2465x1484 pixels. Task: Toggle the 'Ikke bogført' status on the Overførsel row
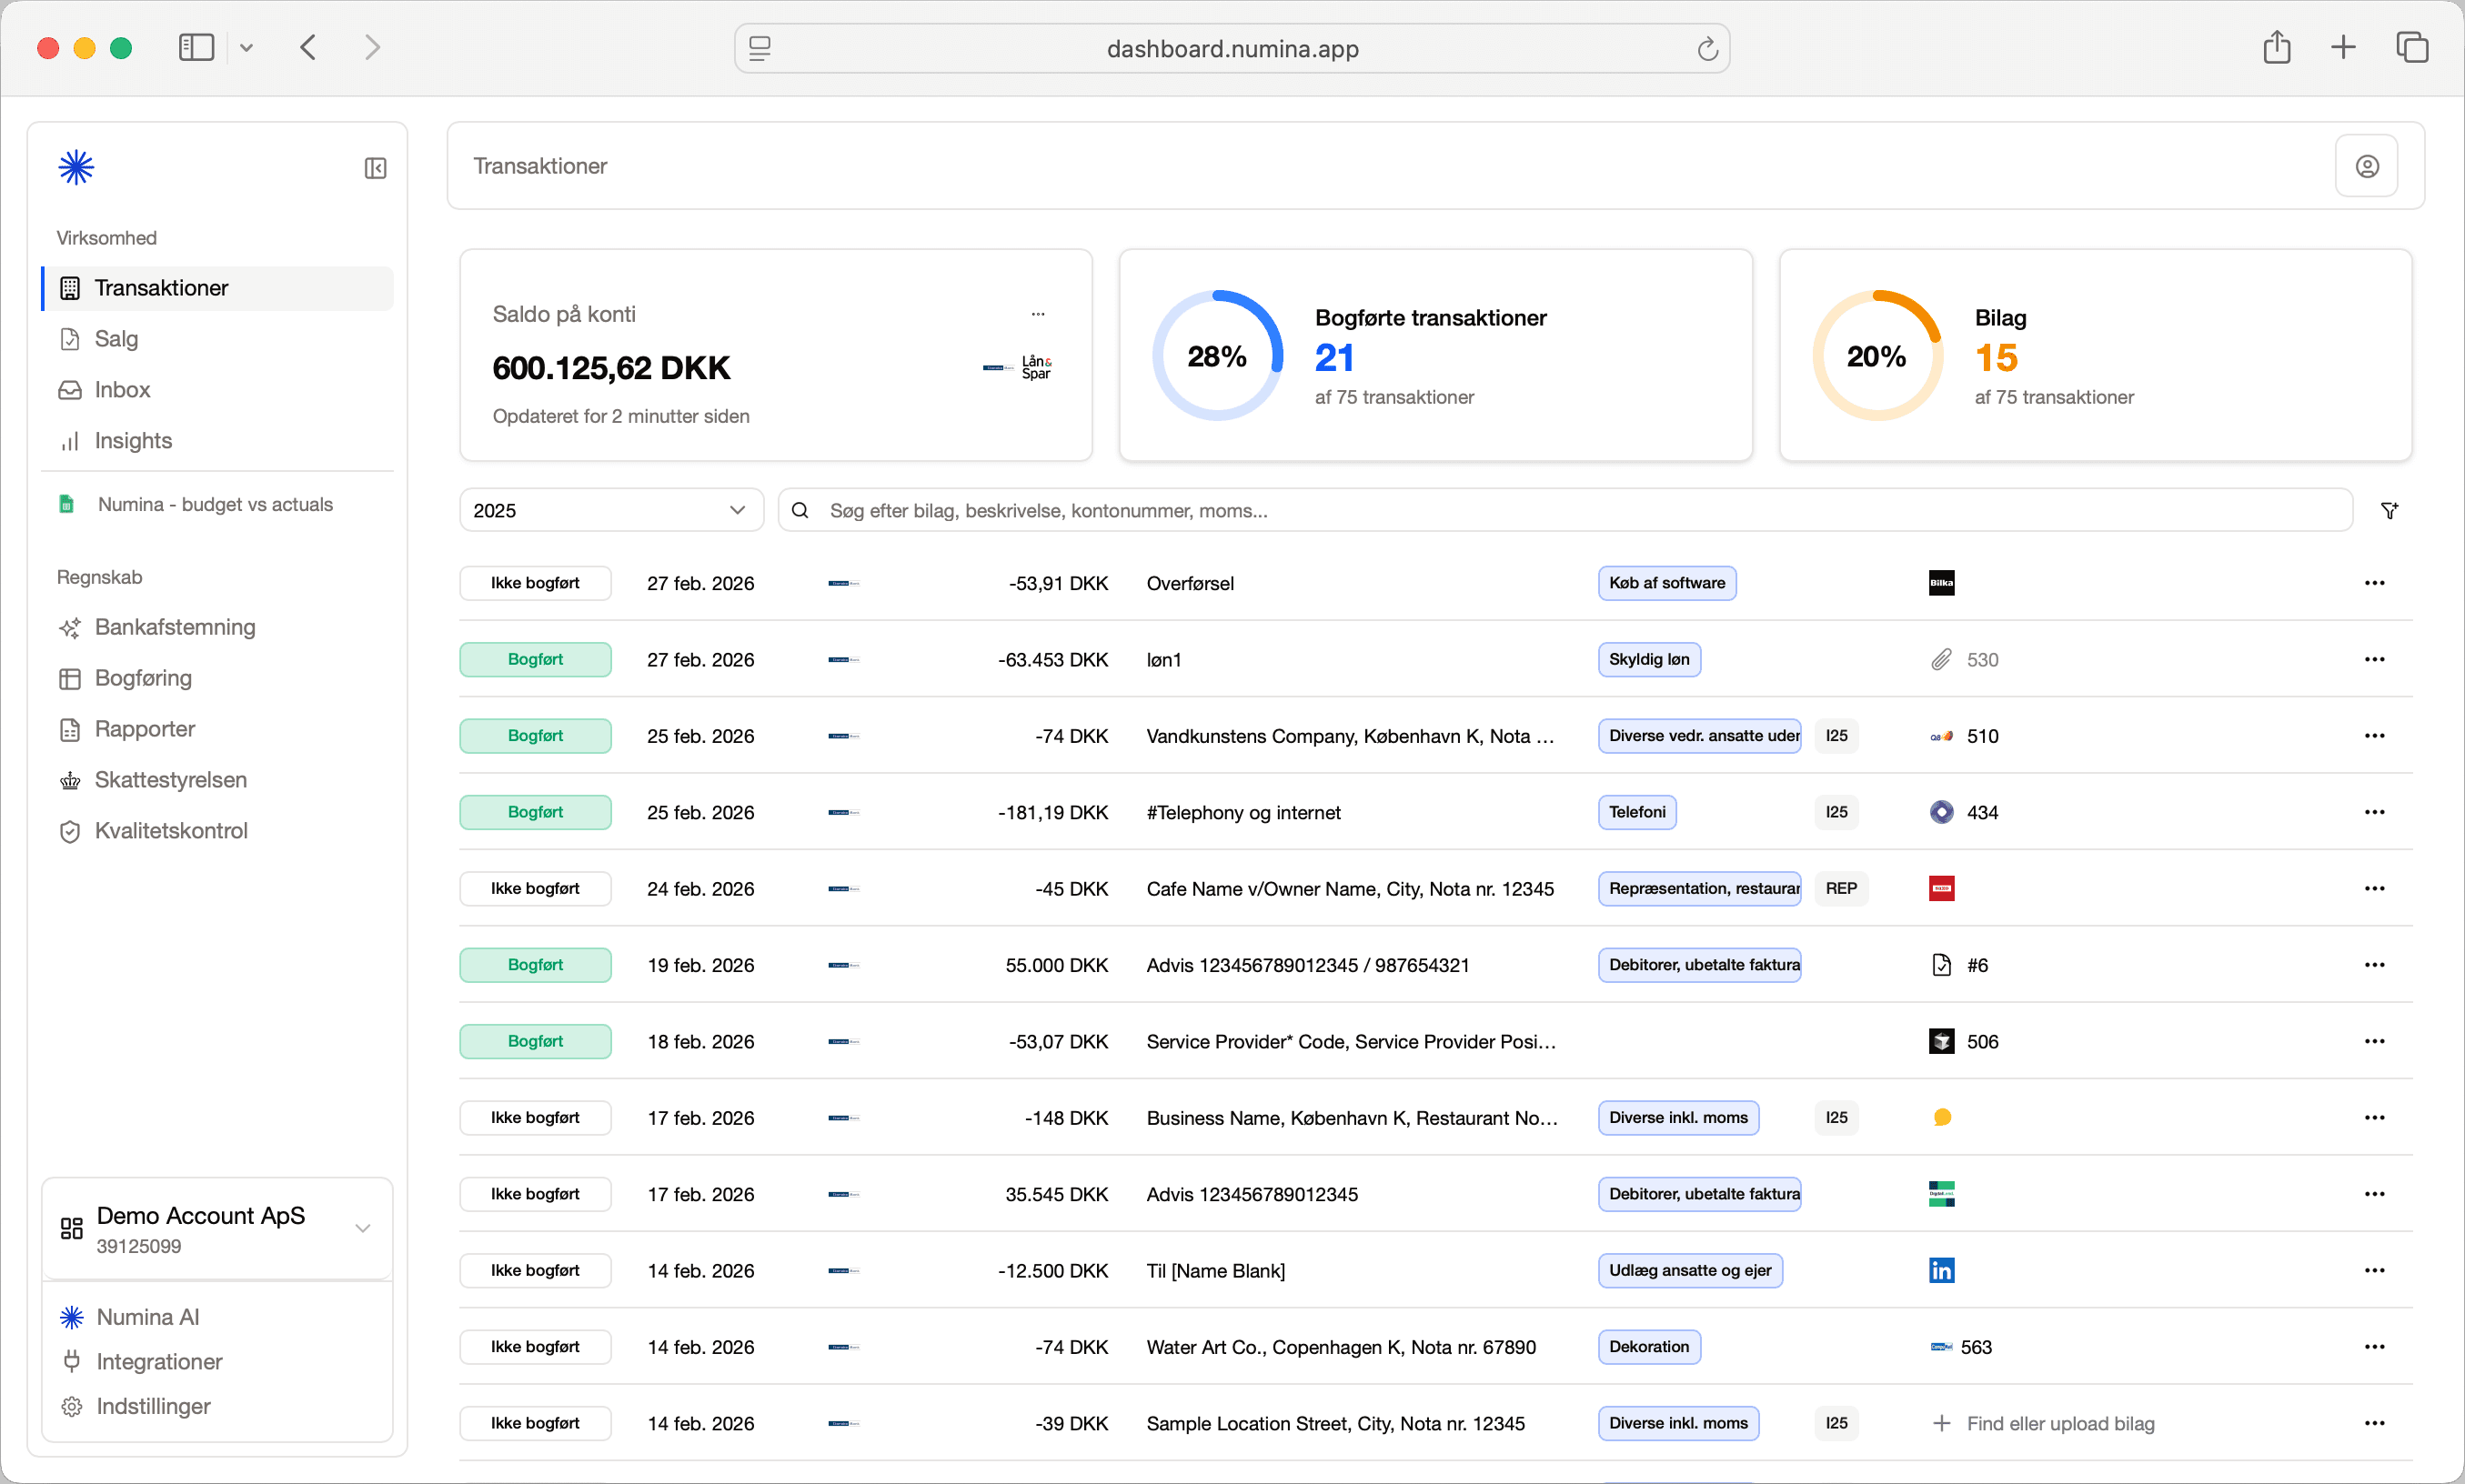[x=535, y=582]
